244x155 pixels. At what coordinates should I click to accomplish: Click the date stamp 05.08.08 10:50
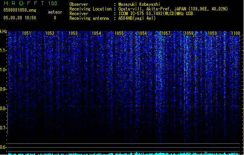[x=20, y=18]
